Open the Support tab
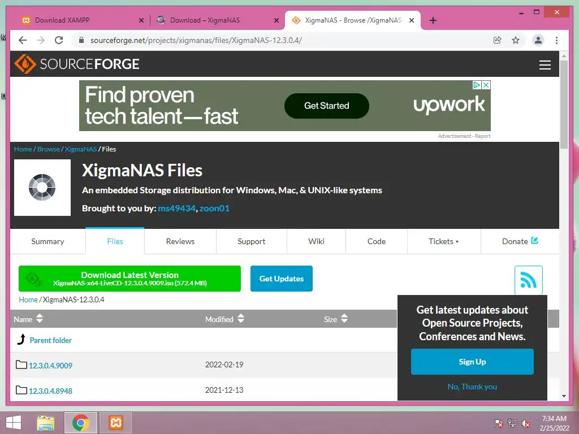 251,241
